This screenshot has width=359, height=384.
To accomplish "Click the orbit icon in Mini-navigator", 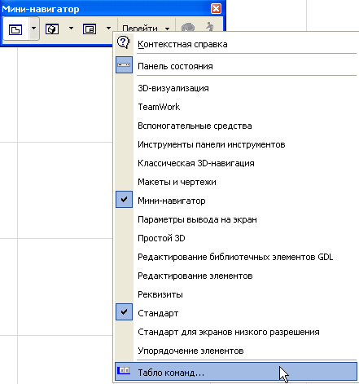I will pos(188,28).
